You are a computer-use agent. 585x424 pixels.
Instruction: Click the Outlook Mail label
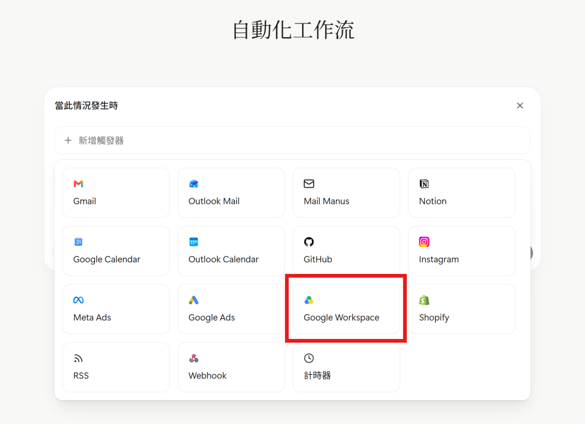[x=214, y=201]
